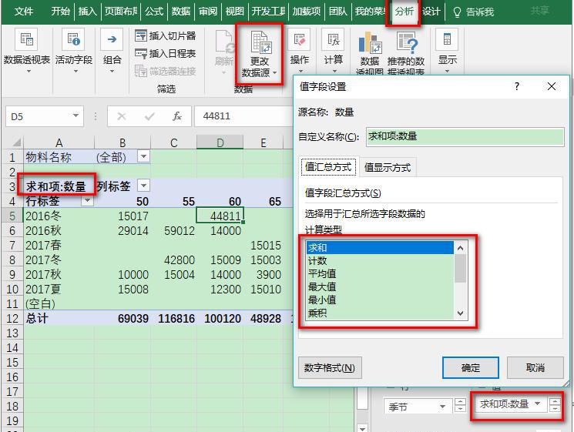Select the 值显示方式 tab in dialog

tap(388, 168)
